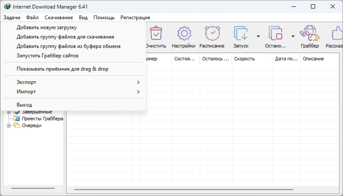Click the Остано... stop queue icon
The image size is (343, 196).
click(x=275, y=33)
